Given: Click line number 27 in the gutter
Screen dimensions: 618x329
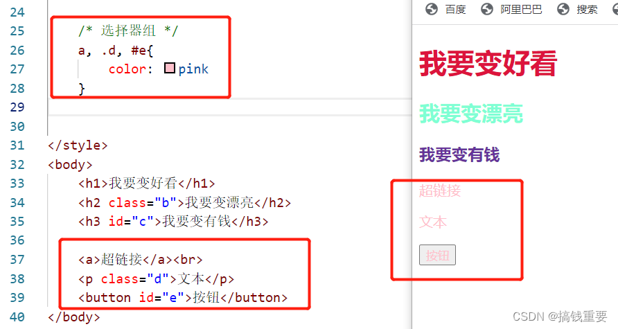Looking at the screenshot, I should point(17,69).
